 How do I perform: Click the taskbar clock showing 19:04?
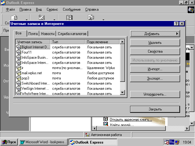(x=187, y=142)
